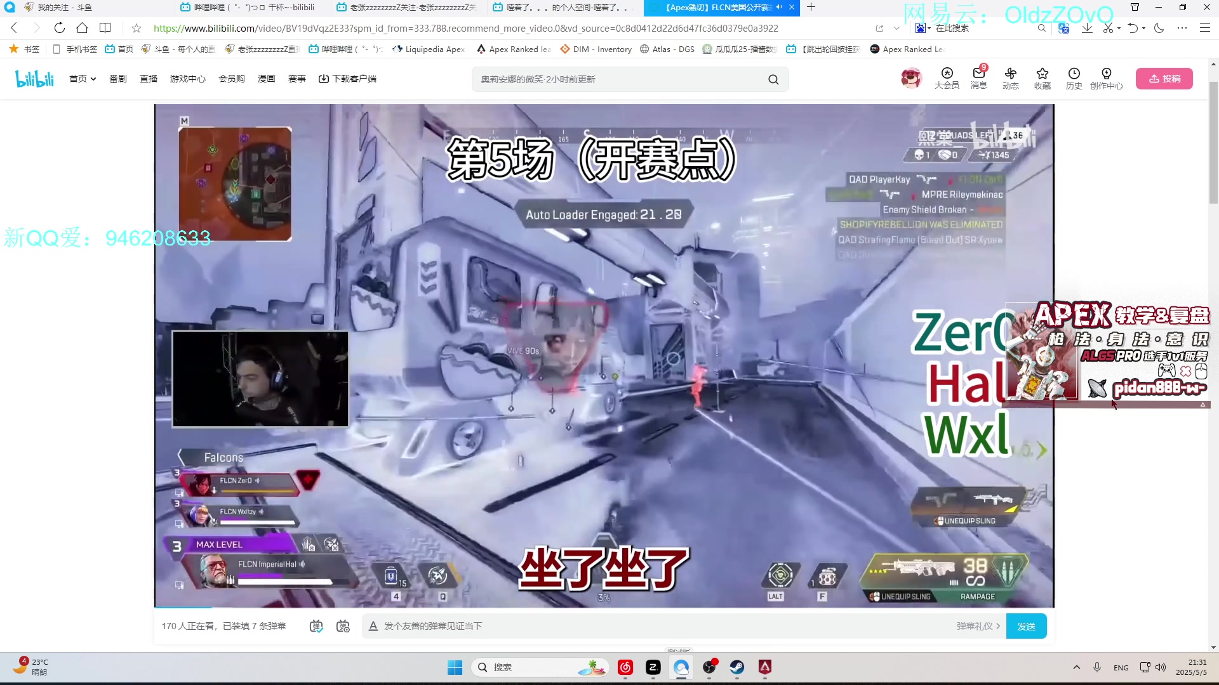Screen dimensions: 1219x685
Task: Show hidden system tray icons chevron
Action: [x=1076, y=667]
